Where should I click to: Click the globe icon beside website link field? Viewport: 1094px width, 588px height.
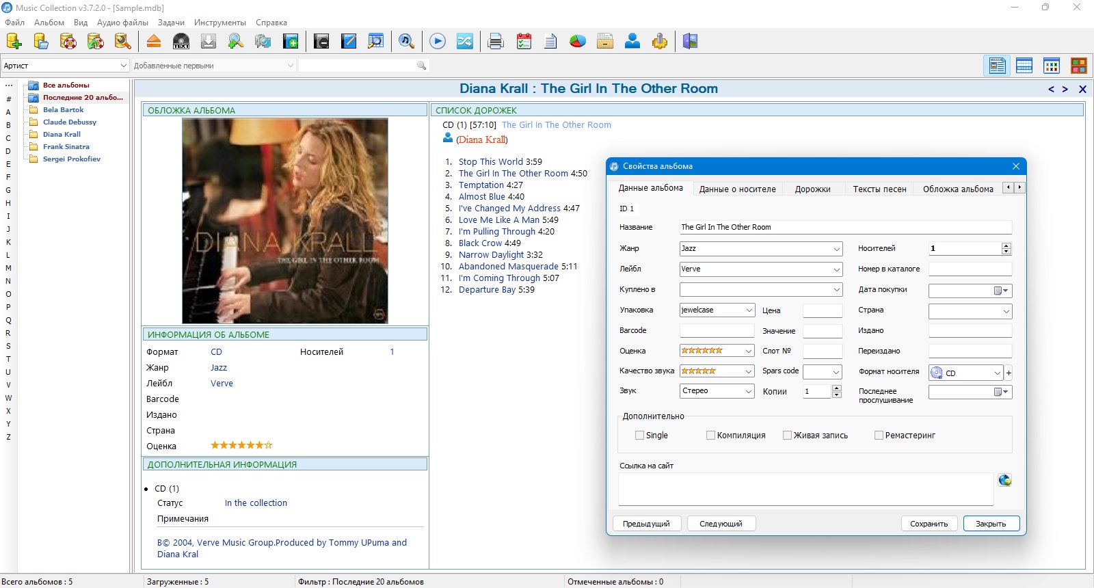pyautogui.click(x=1004, y=480)
